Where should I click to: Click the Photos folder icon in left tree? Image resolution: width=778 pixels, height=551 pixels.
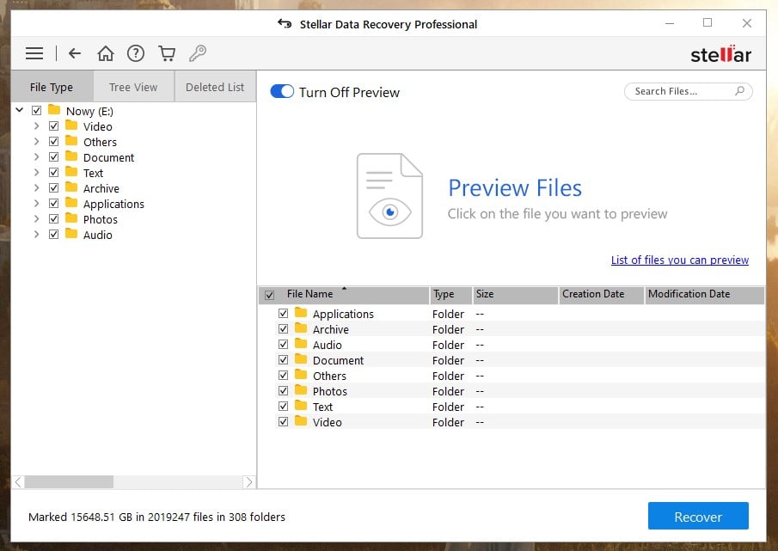pyautogui.click(x=71, y=217)
